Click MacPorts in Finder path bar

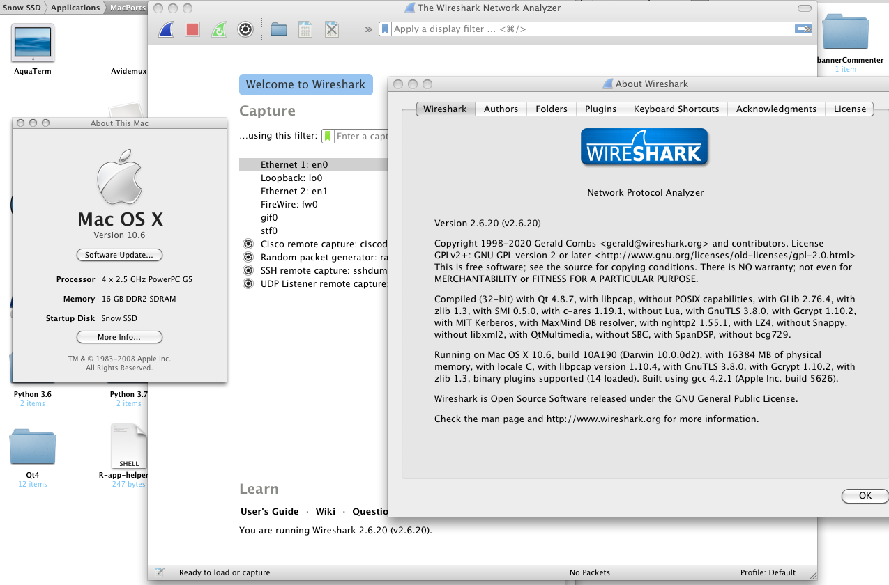point(128,8)
